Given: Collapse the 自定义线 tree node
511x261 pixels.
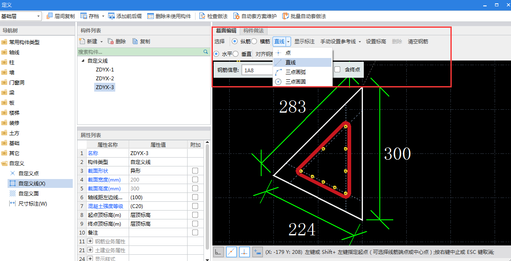Looking at the screenshot, I should [x=83, y=61].
